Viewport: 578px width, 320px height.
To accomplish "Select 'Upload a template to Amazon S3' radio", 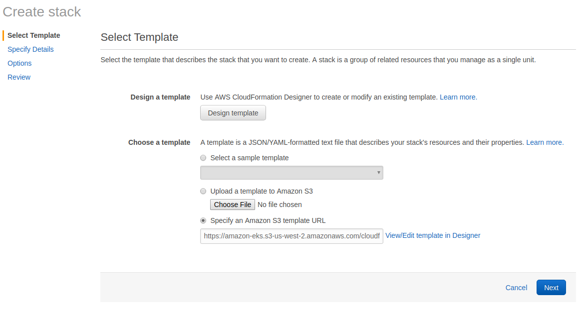I will tap(203, 191).
